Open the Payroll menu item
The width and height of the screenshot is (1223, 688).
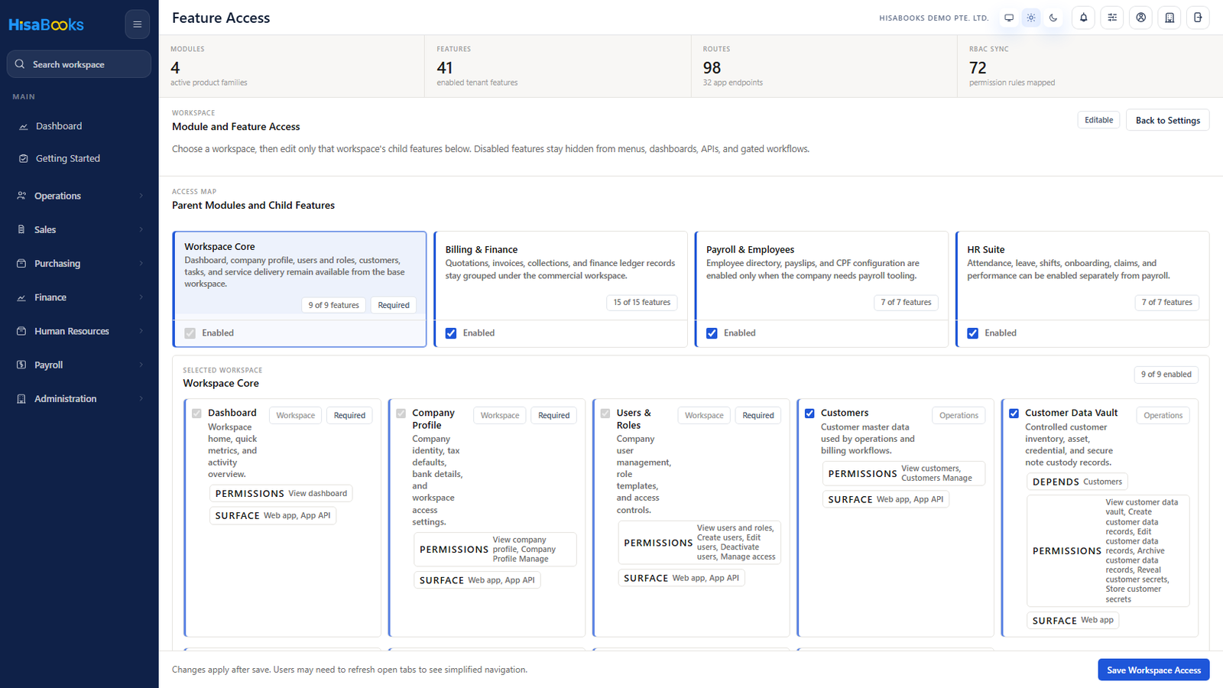(x=79, y=365)
